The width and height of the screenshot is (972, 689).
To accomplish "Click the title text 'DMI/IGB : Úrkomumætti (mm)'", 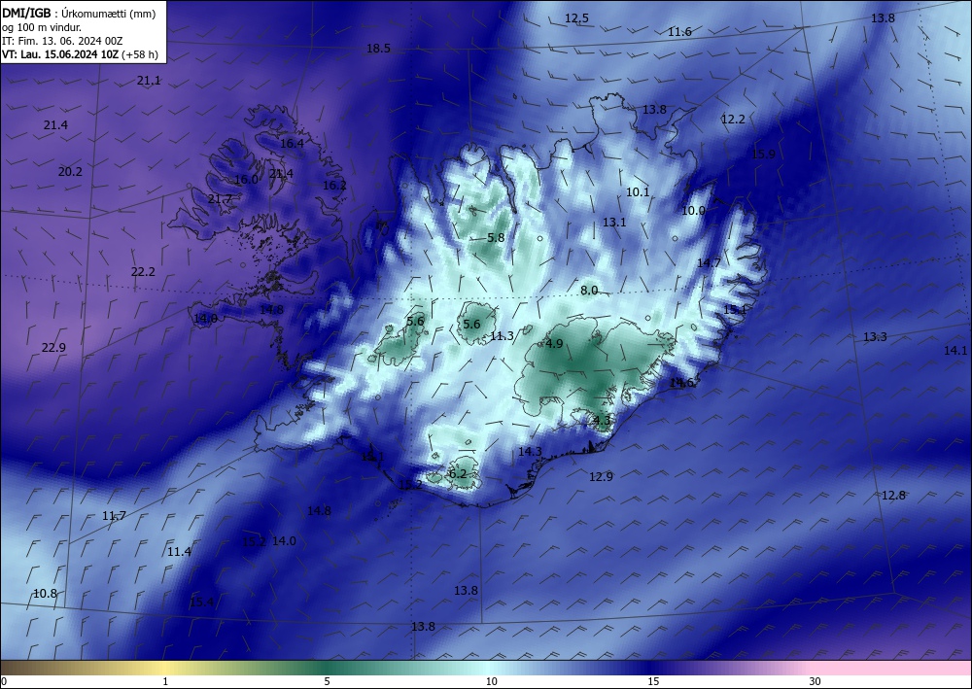I will point(79,13).
